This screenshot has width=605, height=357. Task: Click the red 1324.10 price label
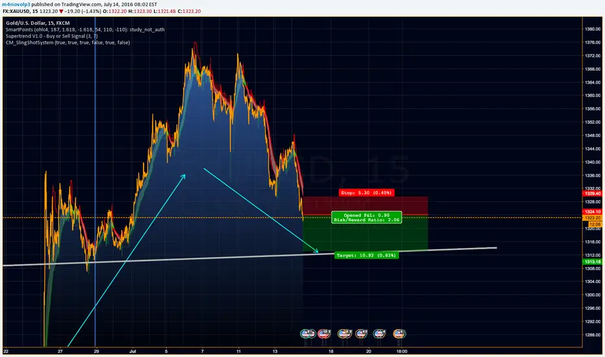point(592,212)
